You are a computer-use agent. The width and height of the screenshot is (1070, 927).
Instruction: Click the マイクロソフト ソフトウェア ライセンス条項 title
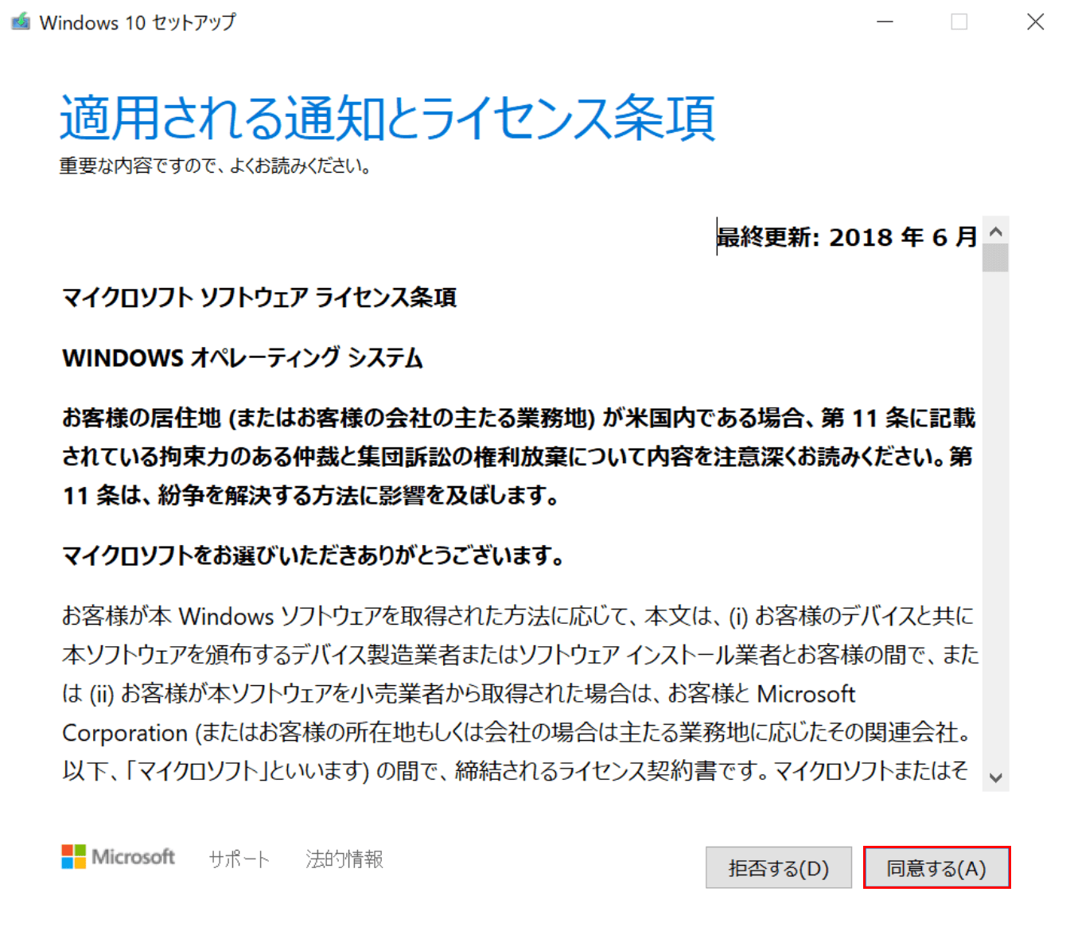point(259,298)
